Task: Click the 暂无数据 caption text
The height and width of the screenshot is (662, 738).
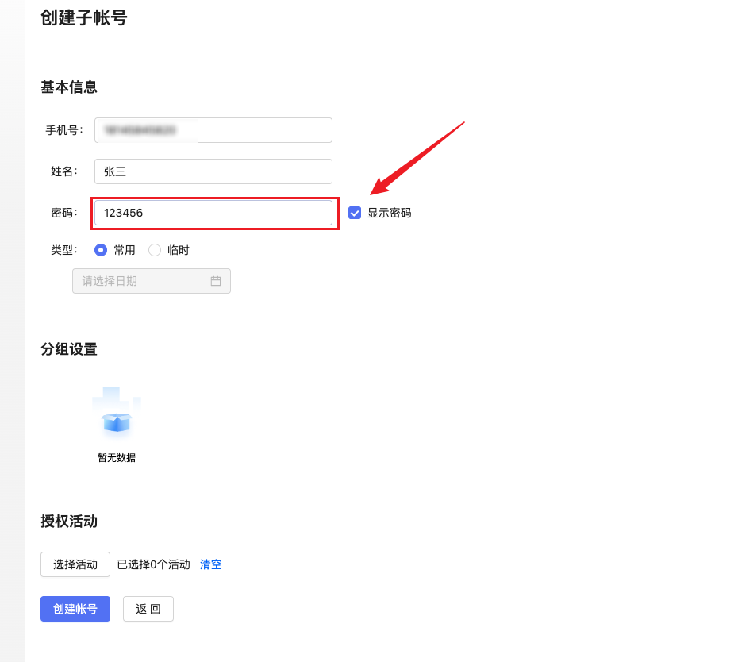Action: (x=117, y=458)
